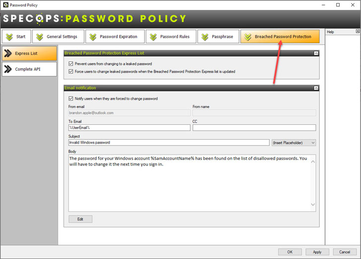Click into the CC email field
361x259 pixels.
click(254, 128)
